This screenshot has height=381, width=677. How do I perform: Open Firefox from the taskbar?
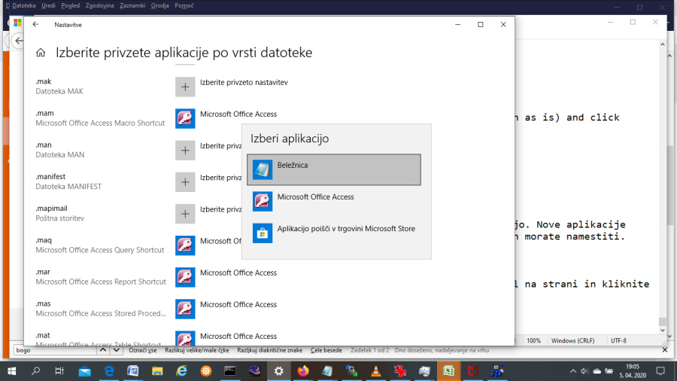pyautogui.click(x=303, y=371)
